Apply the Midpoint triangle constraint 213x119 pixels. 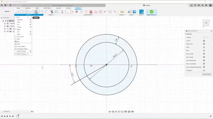[x=96, y=12]
